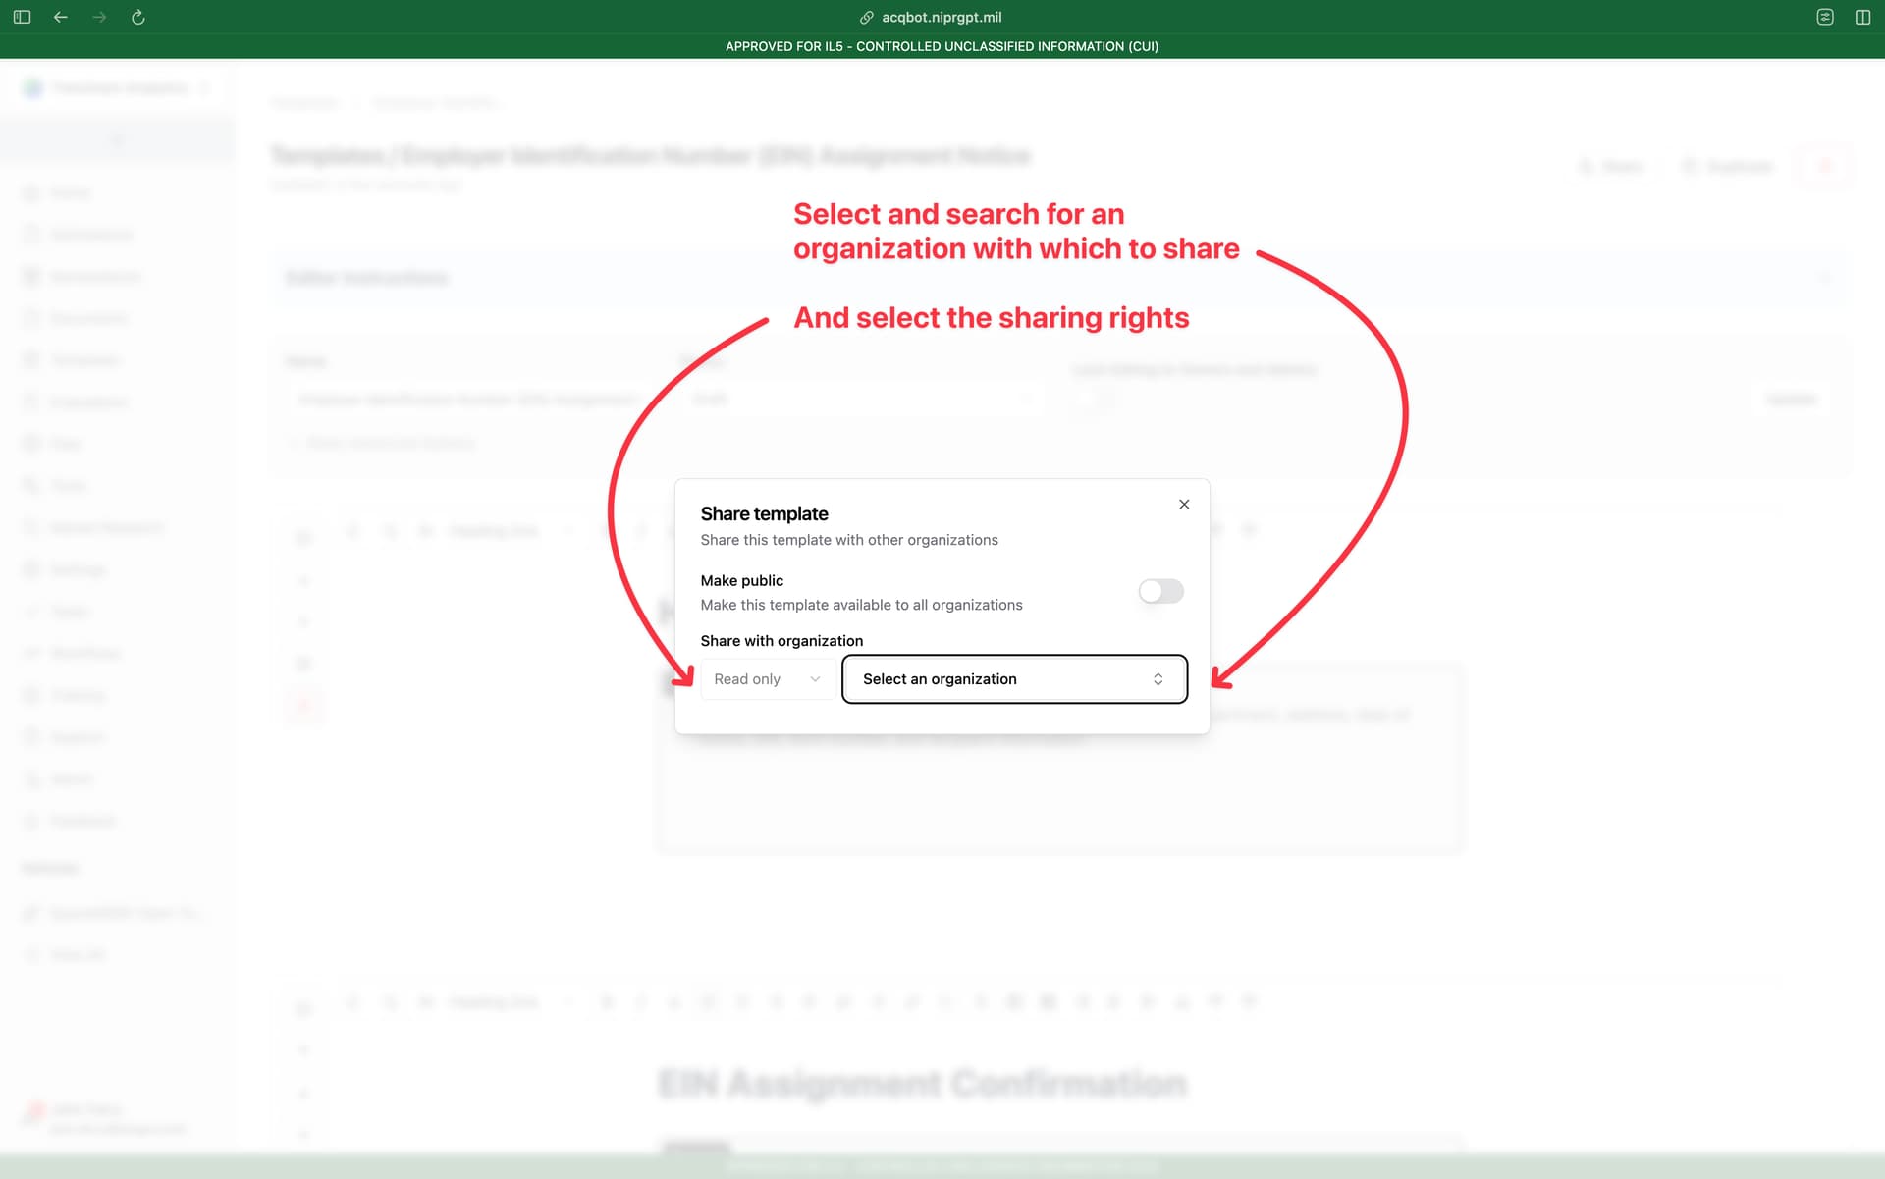The image size is (1885, 1179).
Task: Click the 'Make public' label
Action: (742, 580)
